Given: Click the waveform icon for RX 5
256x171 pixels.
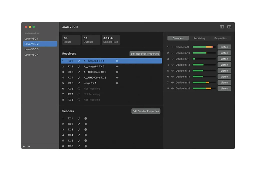Looking at the screenshot, I should pos(117,83).
